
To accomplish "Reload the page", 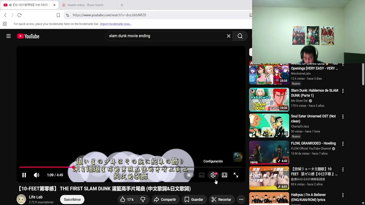I will pyautogui.click(x=19, y=15).
